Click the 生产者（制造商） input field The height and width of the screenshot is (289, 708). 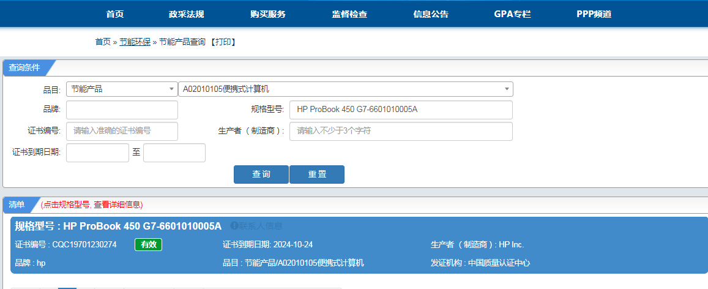401,131
